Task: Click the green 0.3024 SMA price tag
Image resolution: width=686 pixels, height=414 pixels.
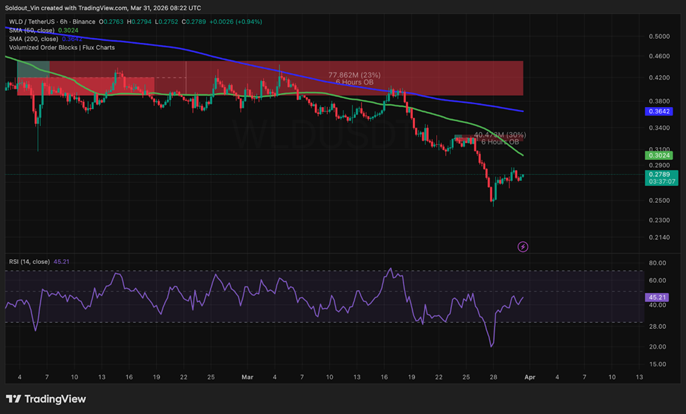Action: click(x=659, y=156)
